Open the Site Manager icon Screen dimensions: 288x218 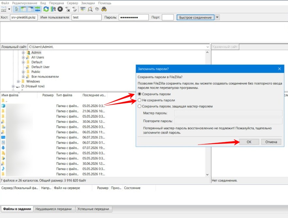pos(4,9)
